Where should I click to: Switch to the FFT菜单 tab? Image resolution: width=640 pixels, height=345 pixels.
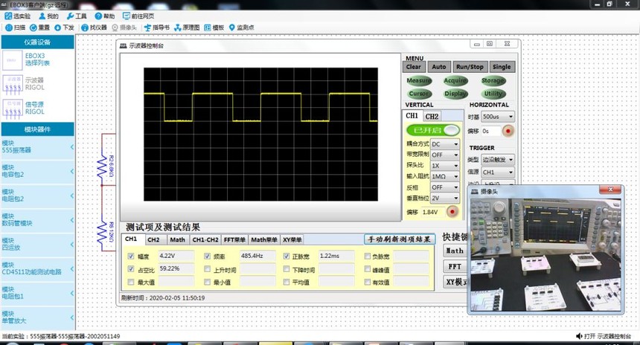click(x=234, y=239)
